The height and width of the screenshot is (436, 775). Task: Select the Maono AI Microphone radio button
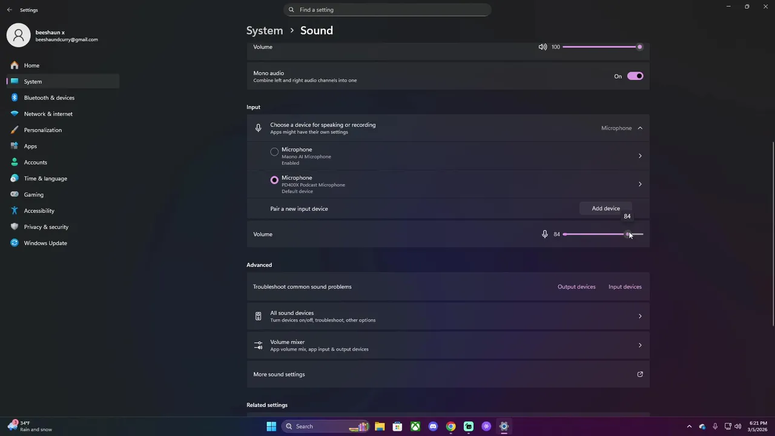pyautogui.click(x=274, y=151)
